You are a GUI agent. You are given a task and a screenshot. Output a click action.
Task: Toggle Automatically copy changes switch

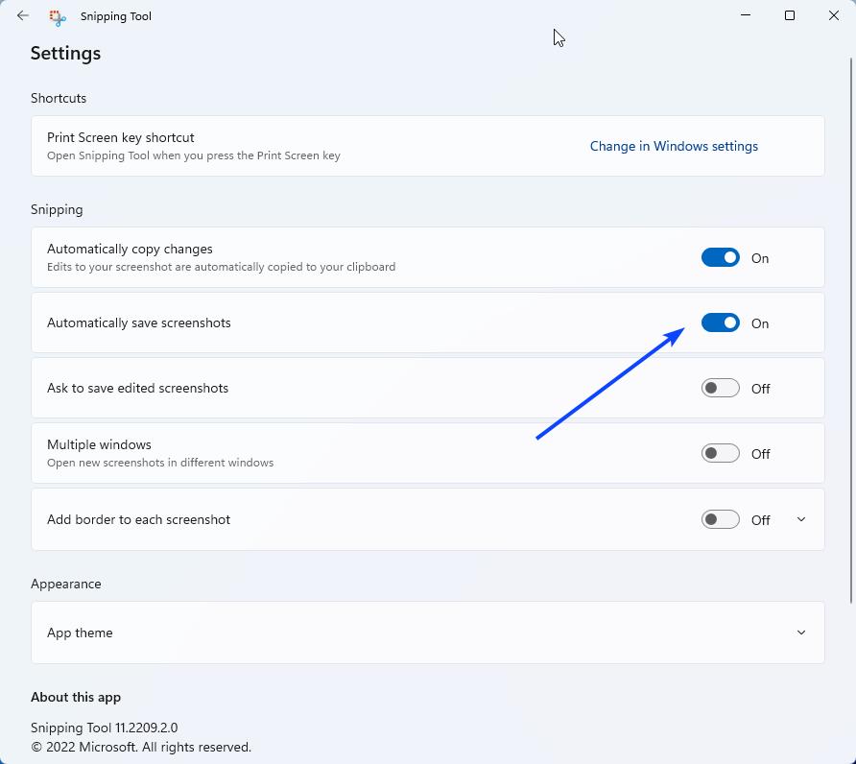pos(720,258)
